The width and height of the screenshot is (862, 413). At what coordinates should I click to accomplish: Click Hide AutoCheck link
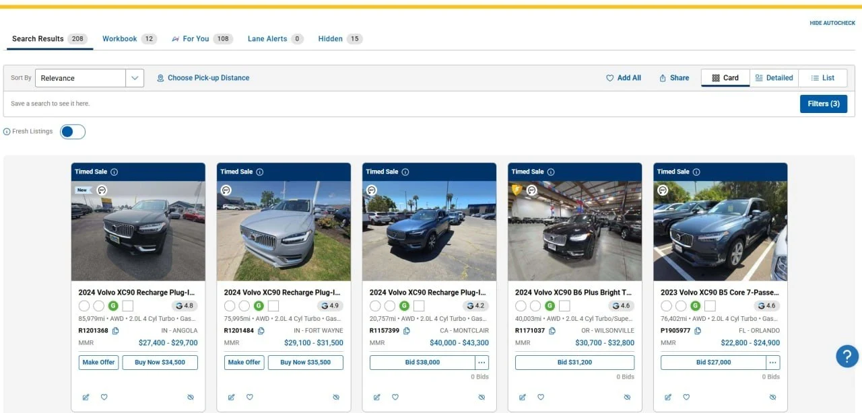832,23
